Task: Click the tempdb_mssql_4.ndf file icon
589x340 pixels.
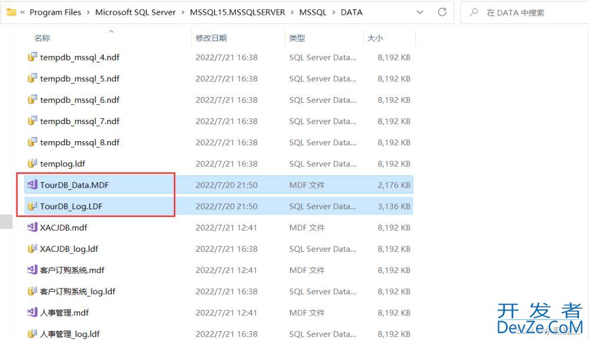Action: coord(32,57)
